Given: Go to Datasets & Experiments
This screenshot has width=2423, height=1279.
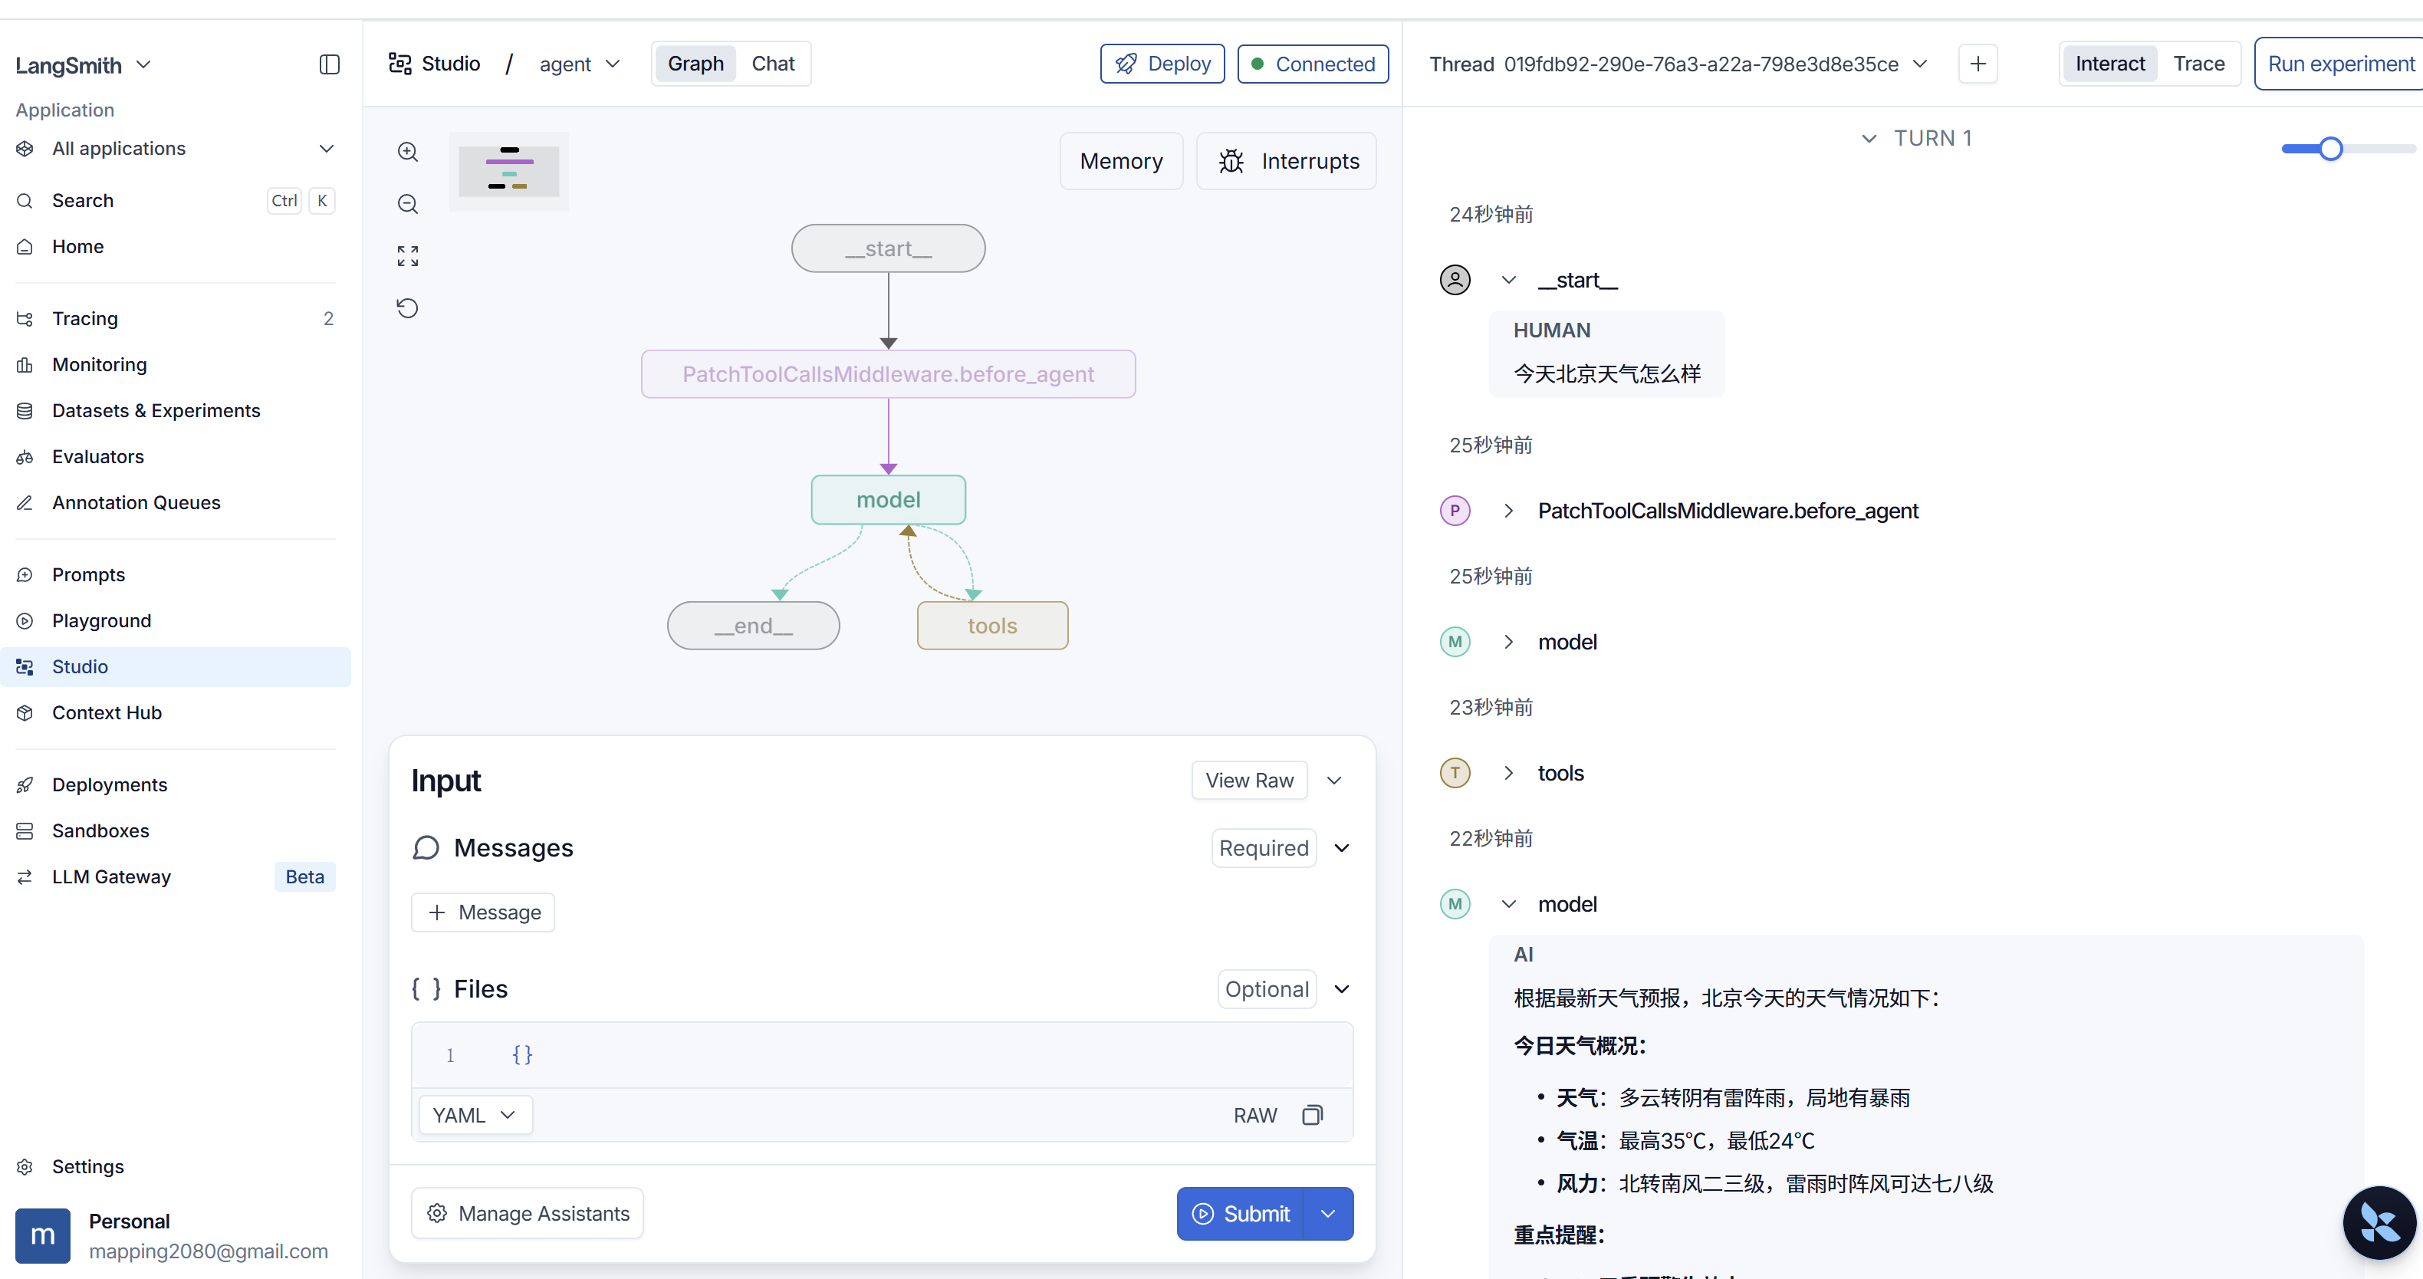Looking at the screenshot, I should tap(175, 410).
